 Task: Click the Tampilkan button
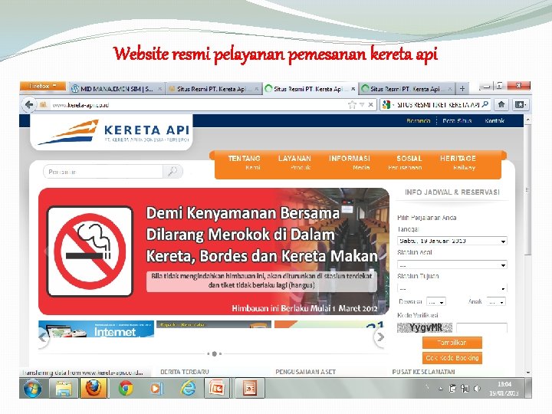tap(452, 343)
